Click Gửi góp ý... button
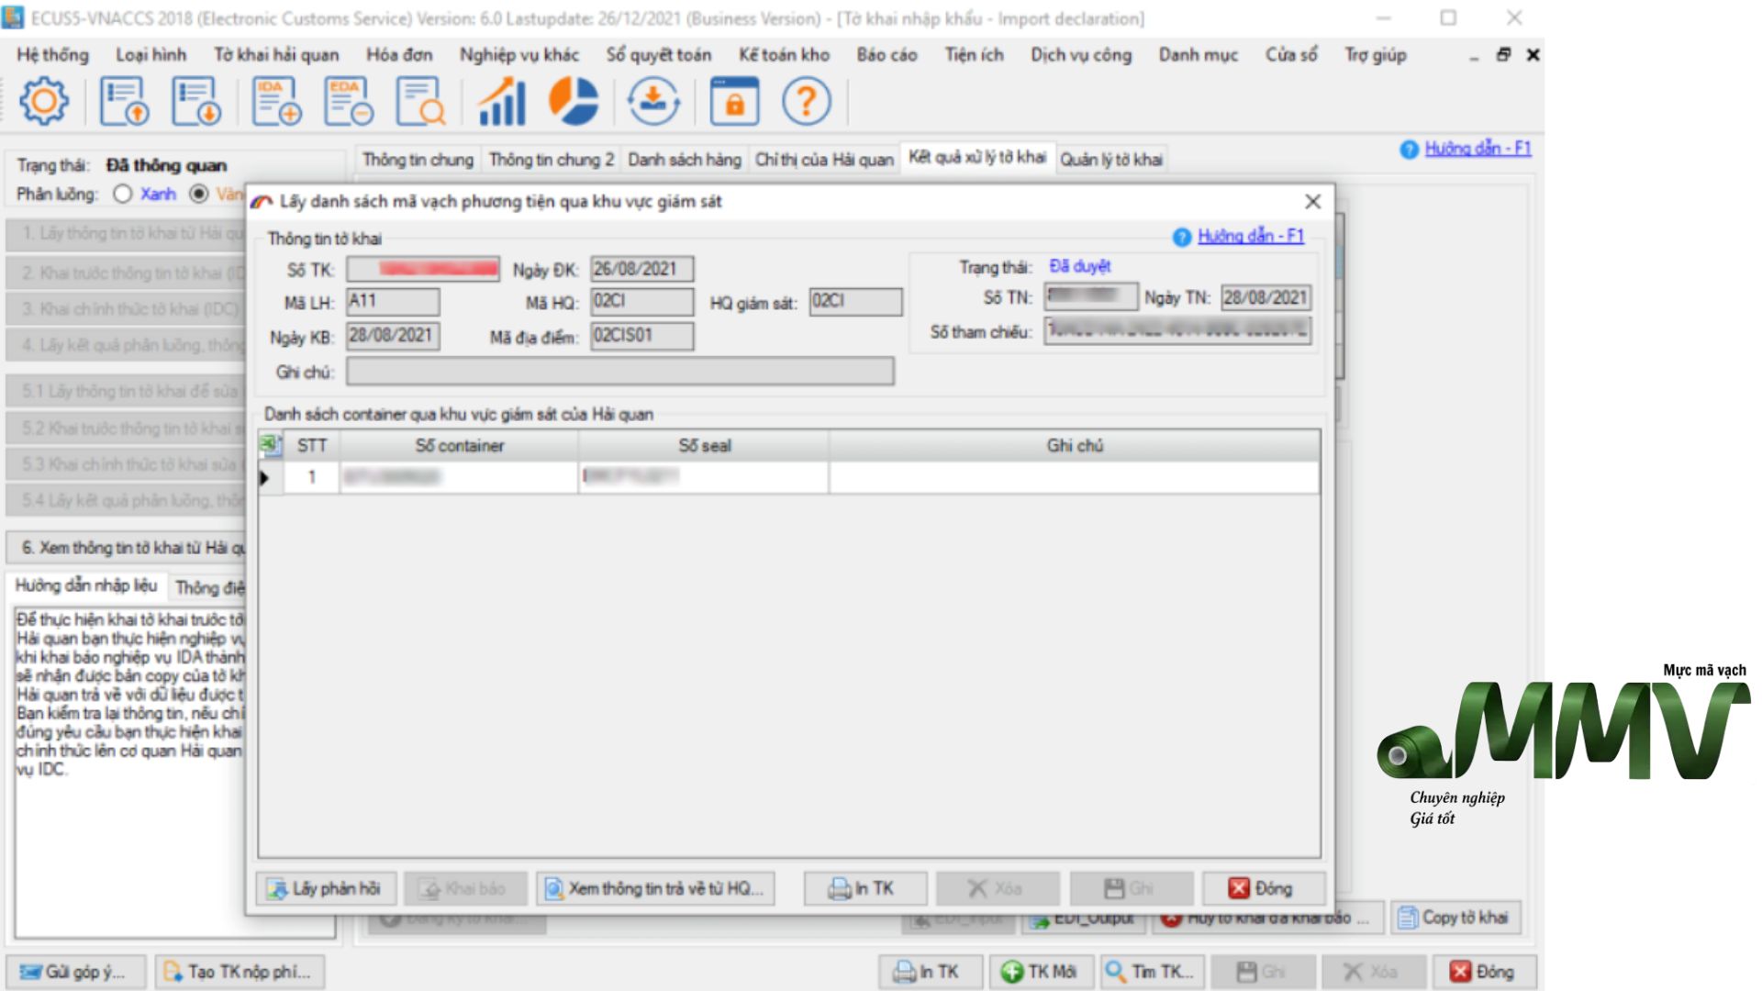 pyautogui.click(x=74, y=972)
